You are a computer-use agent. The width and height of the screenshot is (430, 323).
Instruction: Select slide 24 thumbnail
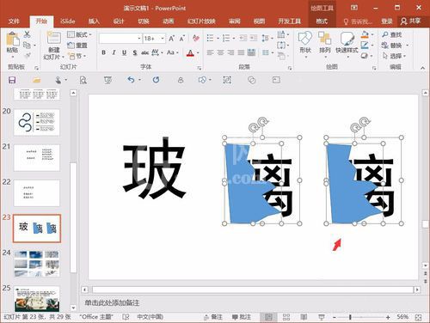[x=37, y=264]
